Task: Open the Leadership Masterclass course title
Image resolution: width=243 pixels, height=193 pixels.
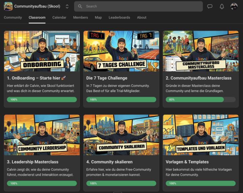Action: (33, 162)
